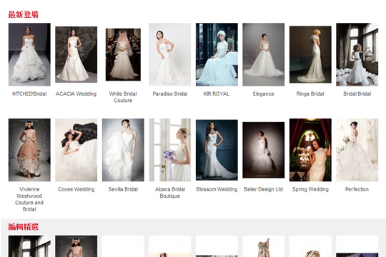View the KIR ROYAL bridal photo
The image size is (386, 257).
[217, 54]
